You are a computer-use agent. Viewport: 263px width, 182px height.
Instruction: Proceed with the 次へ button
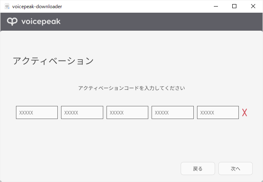click(x=236, y=169)
